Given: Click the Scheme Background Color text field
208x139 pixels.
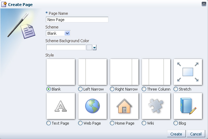Looking at the screenshot, I should click(x=66, y=47).
